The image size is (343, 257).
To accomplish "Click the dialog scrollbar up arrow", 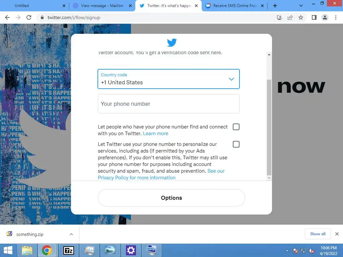I will 269,55.
